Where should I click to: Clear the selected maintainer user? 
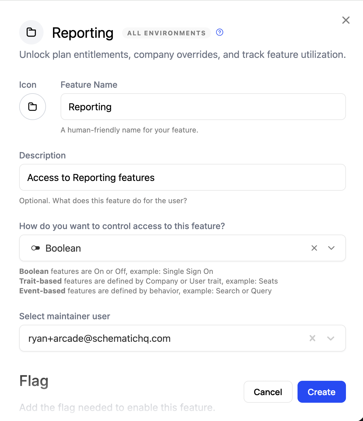[312, 338]
